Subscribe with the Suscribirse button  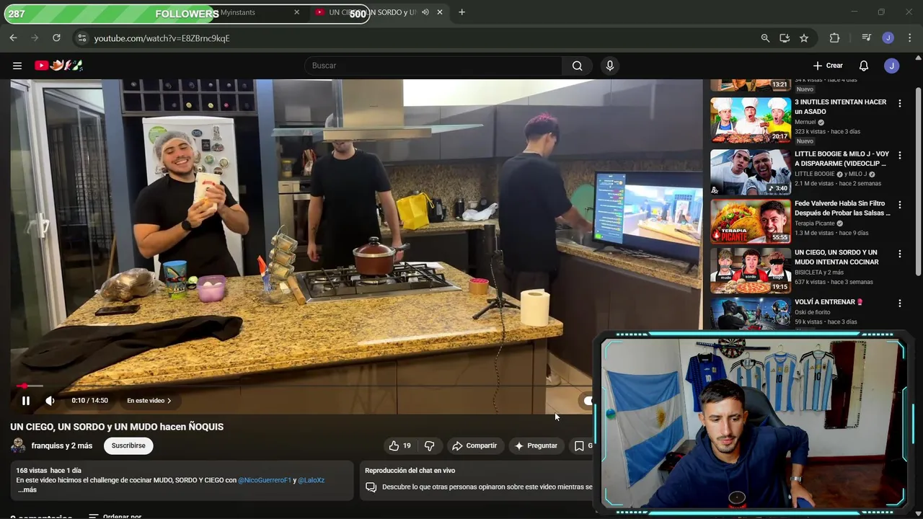[128, 446]
